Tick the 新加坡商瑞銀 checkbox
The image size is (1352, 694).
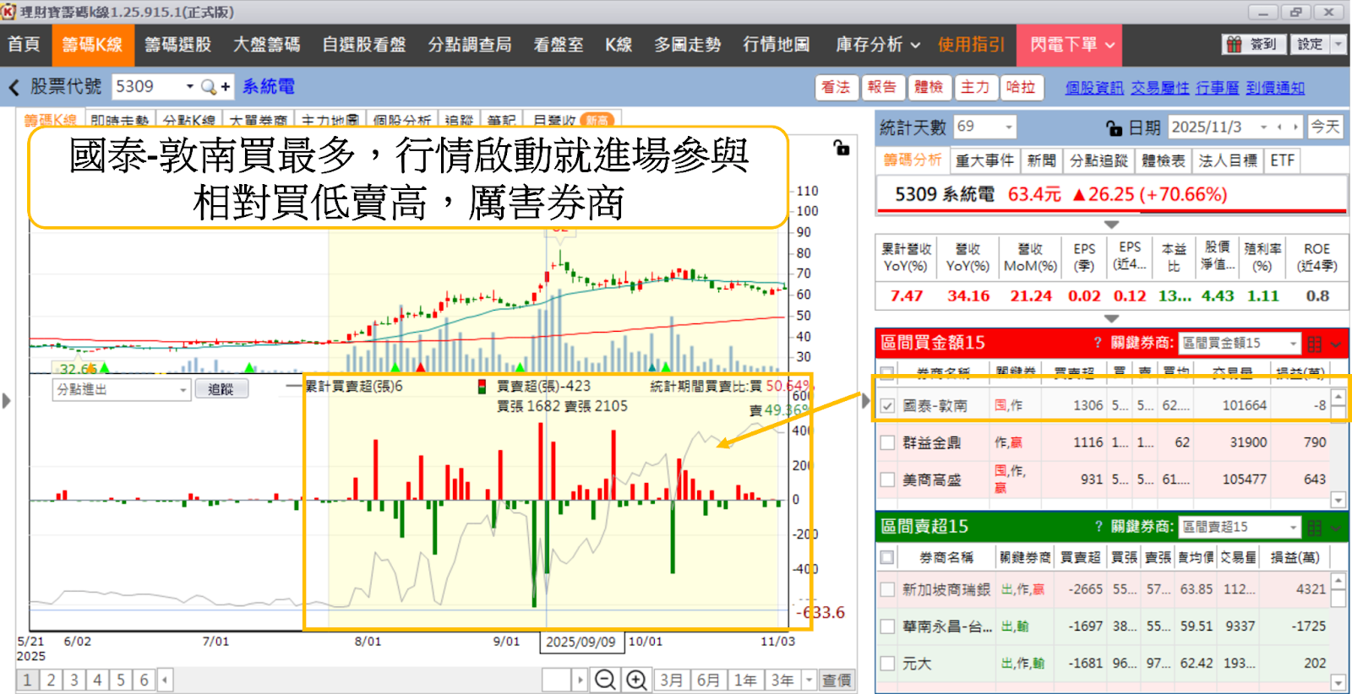(887, 589)
